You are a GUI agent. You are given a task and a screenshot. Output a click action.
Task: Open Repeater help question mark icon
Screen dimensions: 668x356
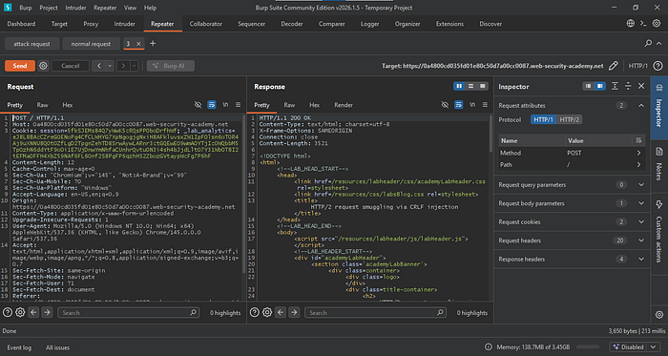658,66
